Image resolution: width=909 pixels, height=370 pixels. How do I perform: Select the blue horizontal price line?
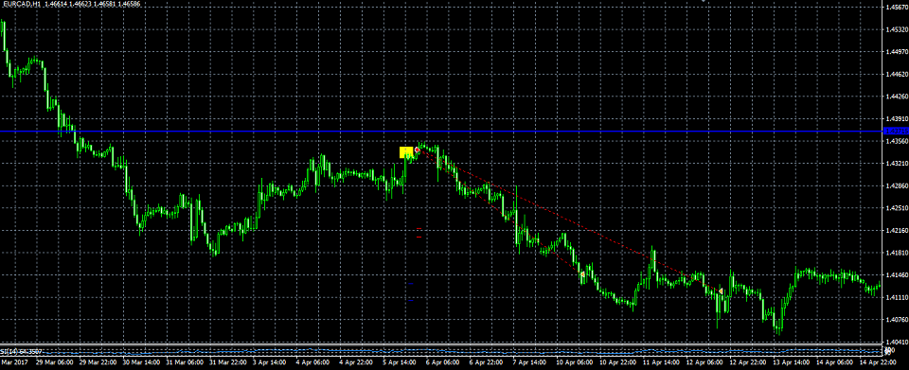[440, 132]
